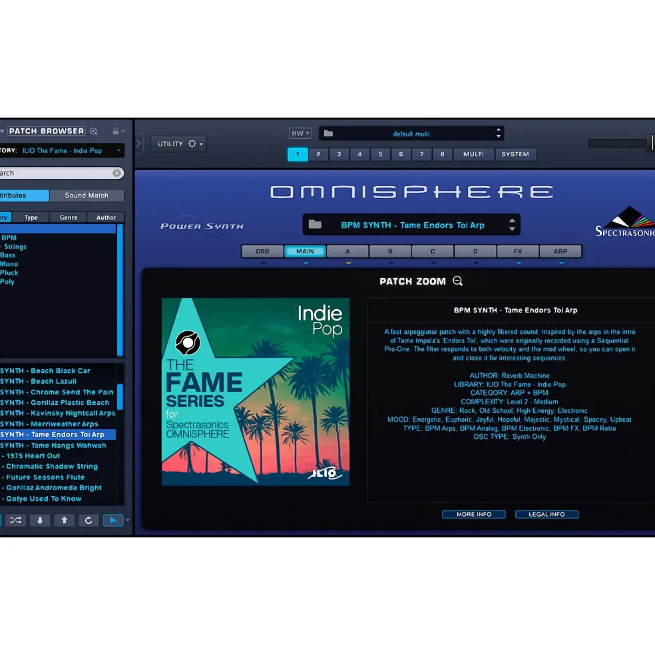Step the patch name up/down arrows
655x655 pixels.
(512, 225)
